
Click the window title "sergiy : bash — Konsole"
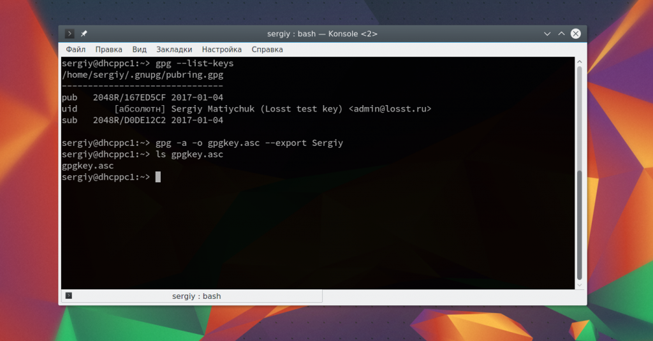(x=322, y=34)
